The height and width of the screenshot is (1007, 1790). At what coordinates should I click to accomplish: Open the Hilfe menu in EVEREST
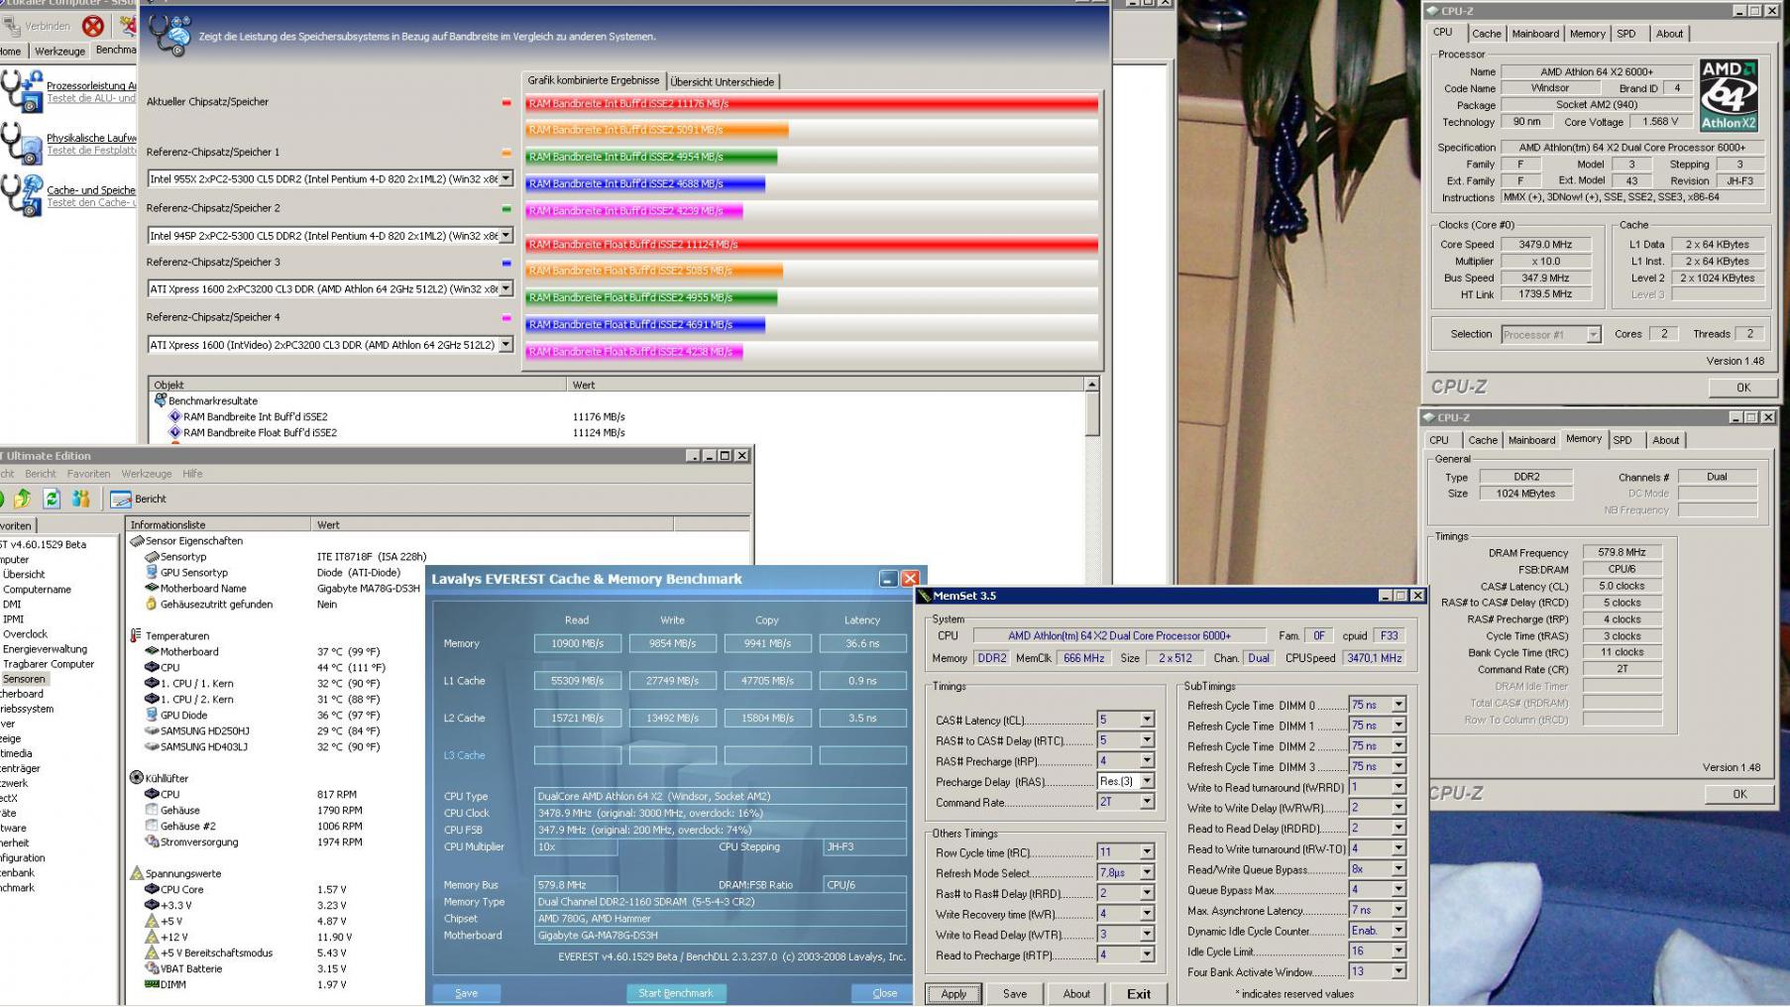click(x=192, y=474)
